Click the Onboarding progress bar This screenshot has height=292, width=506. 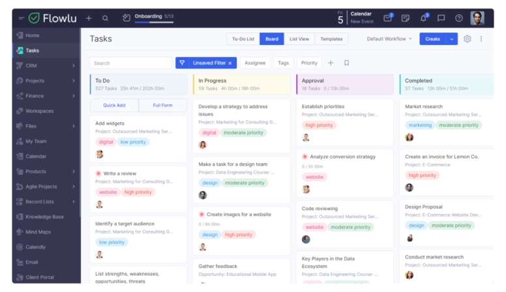154,22
